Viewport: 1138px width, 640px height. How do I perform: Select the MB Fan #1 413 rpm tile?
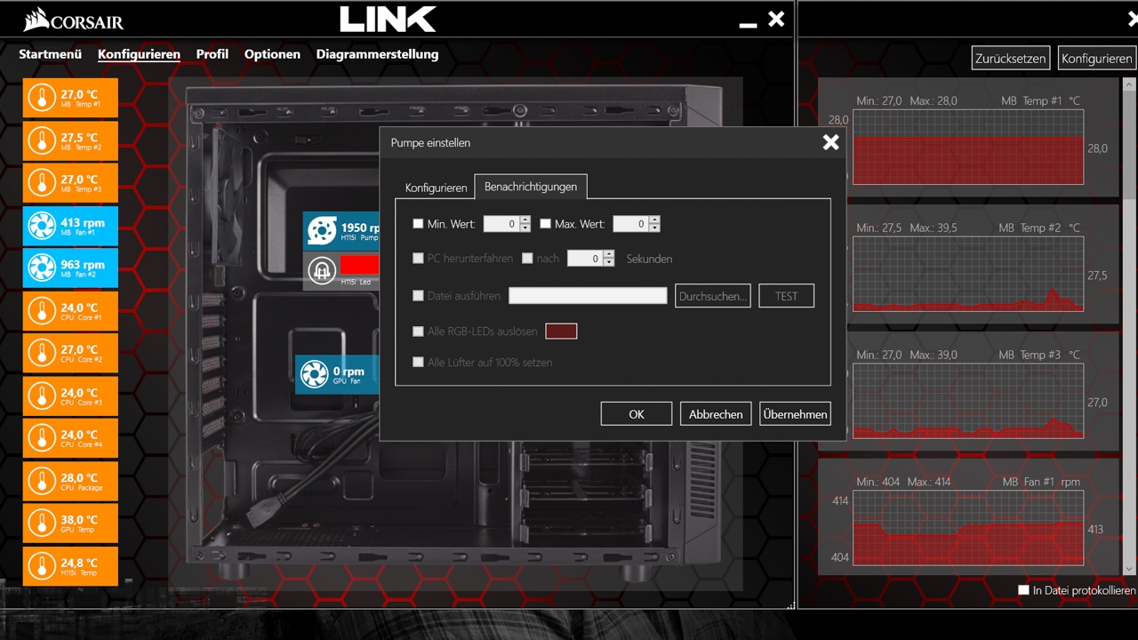[x=70, y=226]
